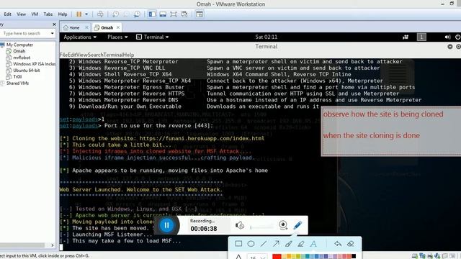
Task: Click the Kali power icon
Action: coord(457,37)
